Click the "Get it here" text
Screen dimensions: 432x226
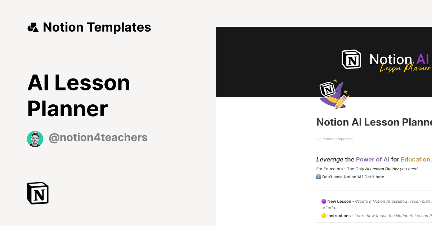tap(375, 177)
